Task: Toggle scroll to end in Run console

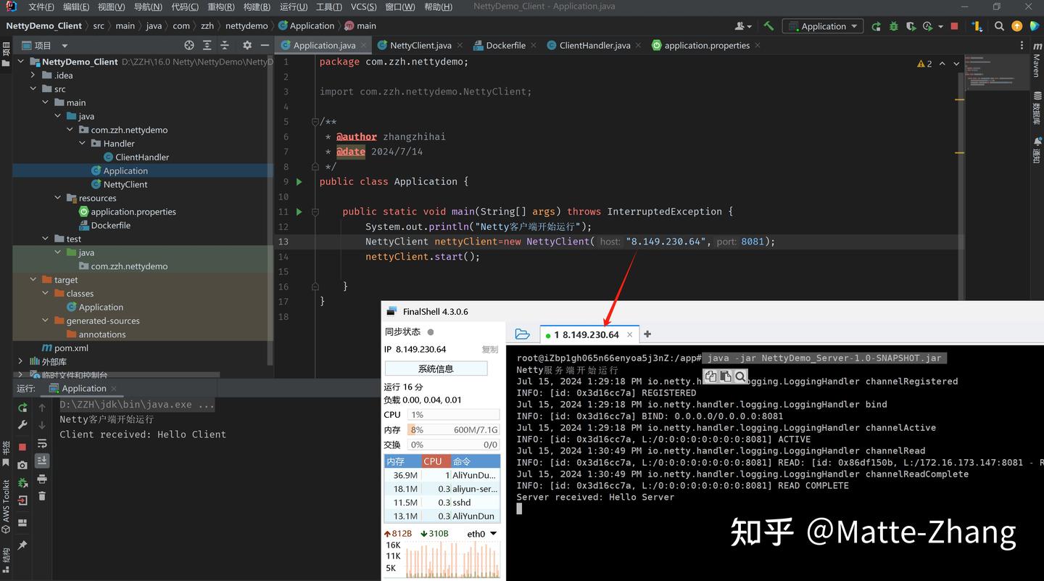Action: (42, 461)
